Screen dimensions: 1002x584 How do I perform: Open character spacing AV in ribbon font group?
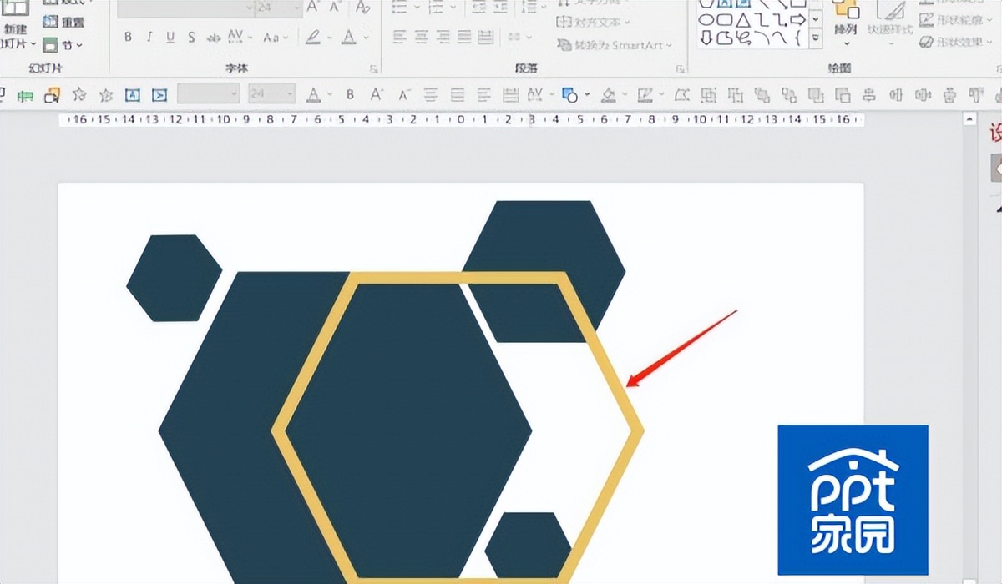tap(237, 38)
